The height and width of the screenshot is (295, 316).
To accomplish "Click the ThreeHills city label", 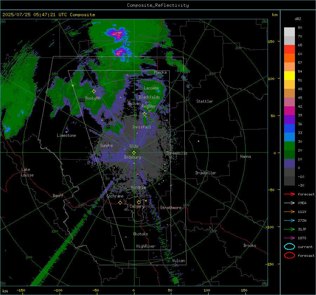I will coord(177,153).
